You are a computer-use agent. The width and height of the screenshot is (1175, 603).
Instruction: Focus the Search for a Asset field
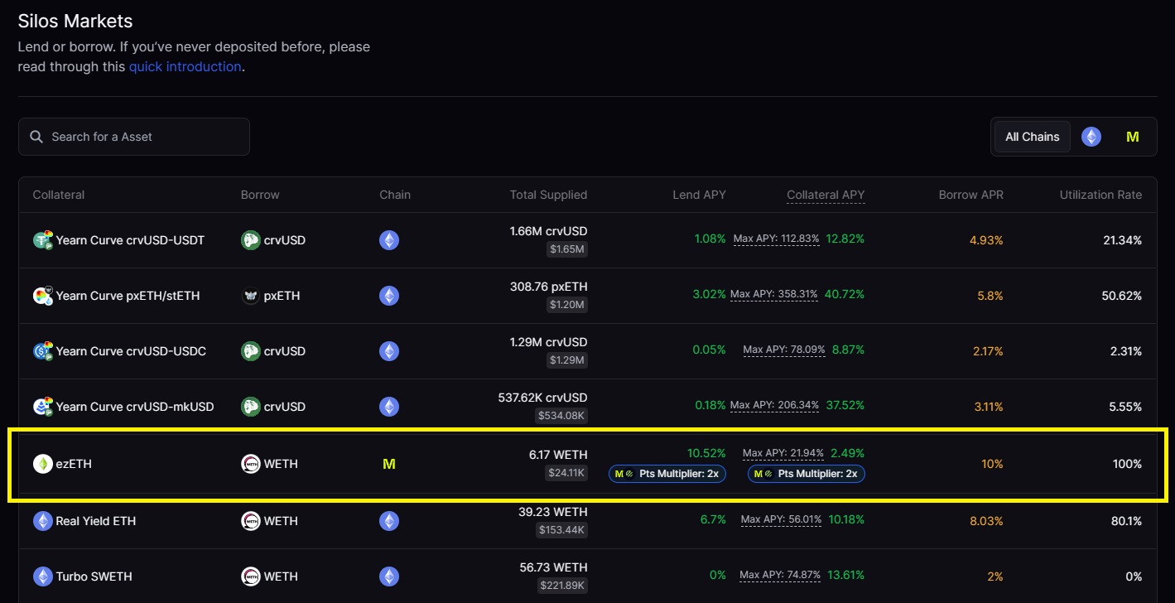134,137
